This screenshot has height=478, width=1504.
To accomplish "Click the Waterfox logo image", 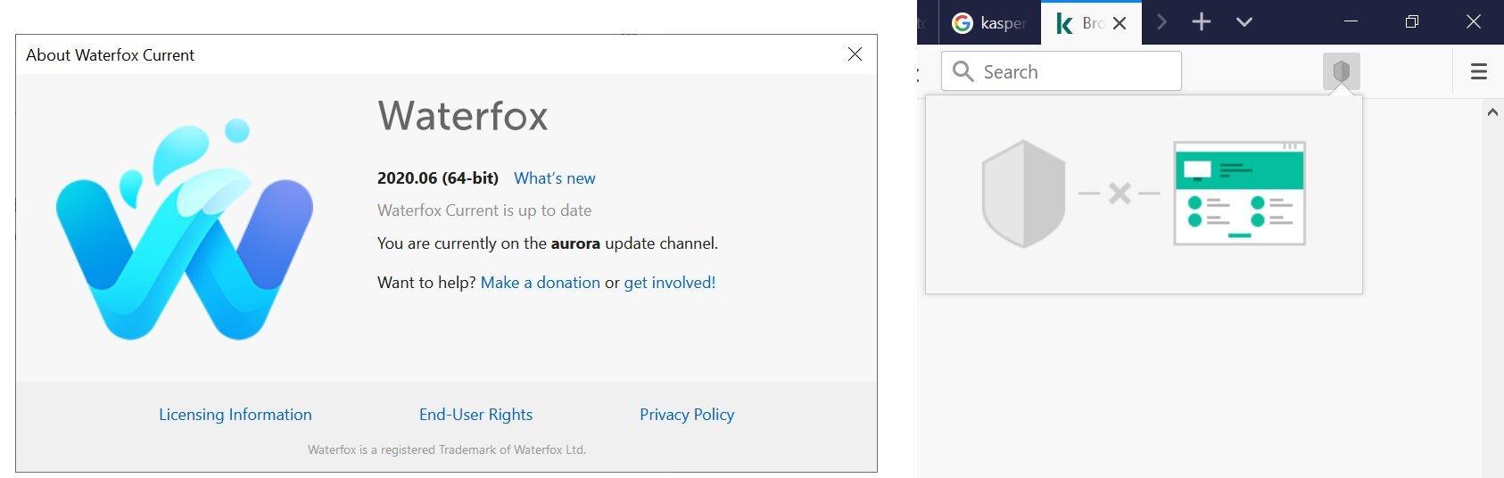I will [x=185, y=230].
